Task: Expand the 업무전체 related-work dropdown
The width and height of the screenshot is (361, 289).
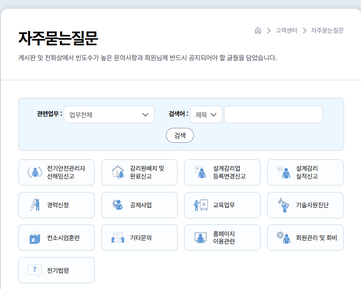Action: (x=109, y=114)
